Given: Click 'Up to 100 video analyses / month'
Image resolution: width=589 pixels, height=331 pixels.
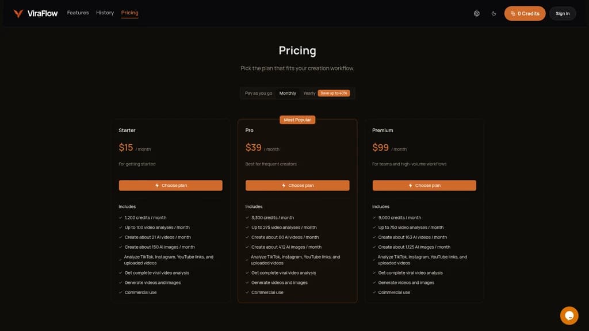Looking at the screenshot, I should click(157, 228).
